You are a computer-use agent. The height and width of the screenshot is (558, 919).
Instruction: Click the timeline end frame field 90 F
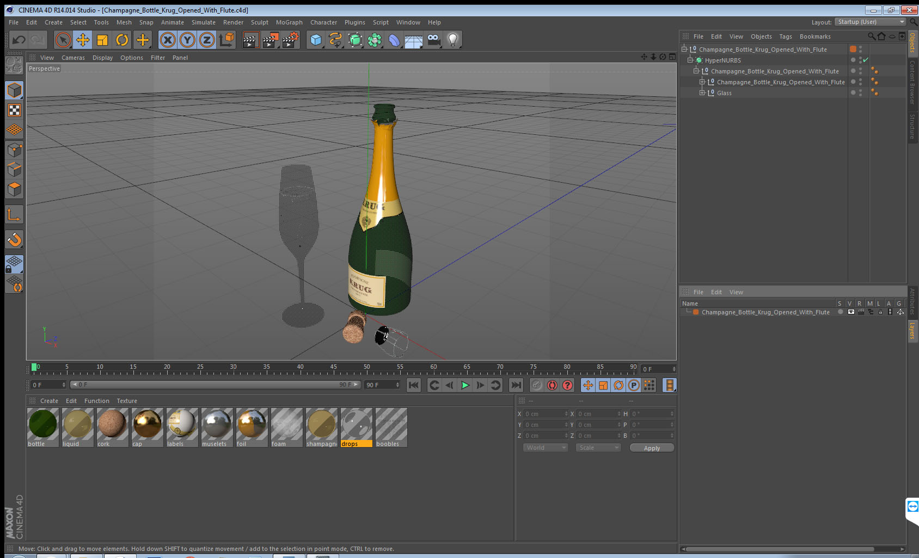tap(382, 385)
